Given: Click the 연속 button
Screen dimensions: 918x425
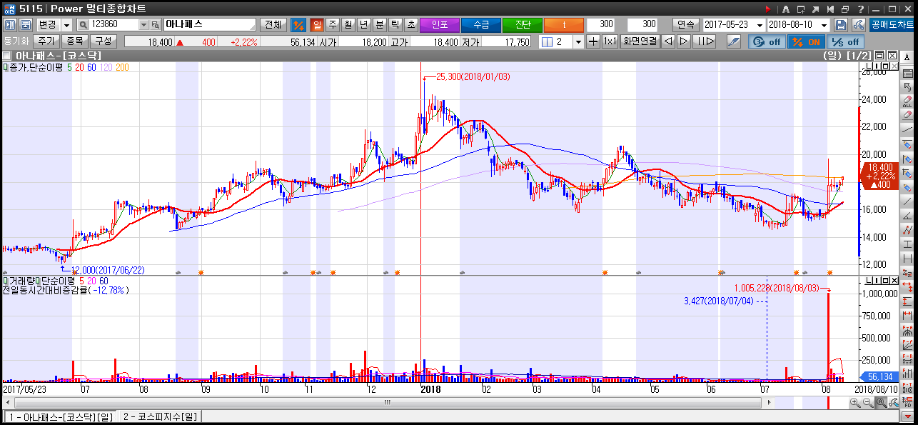Looking at the screenshot, I should click(x=686, y=24).
